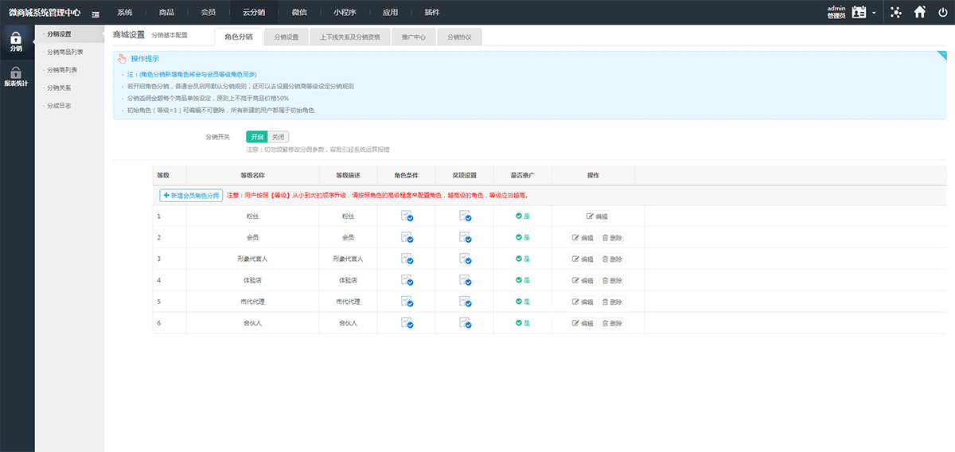Viewport: 955px width, 452px height.
Task: Open the 应用 top menu
Action: pyautogui.click(x=390, y=12)
